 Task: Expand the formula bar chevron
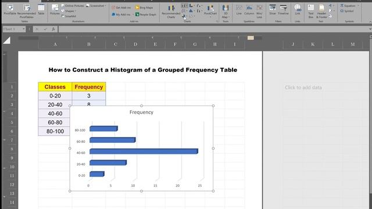pos(370,29)
